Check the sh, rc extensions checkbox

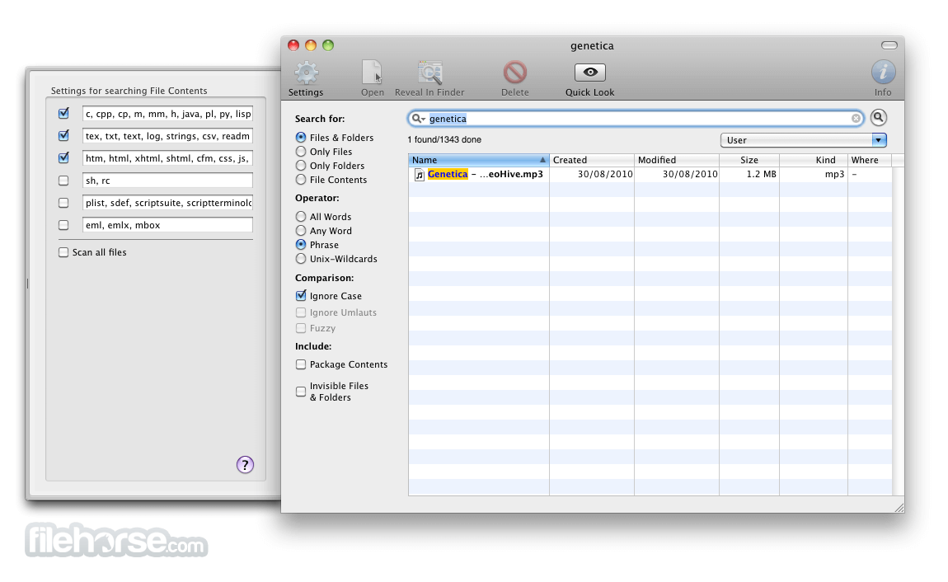click(63, 180)
